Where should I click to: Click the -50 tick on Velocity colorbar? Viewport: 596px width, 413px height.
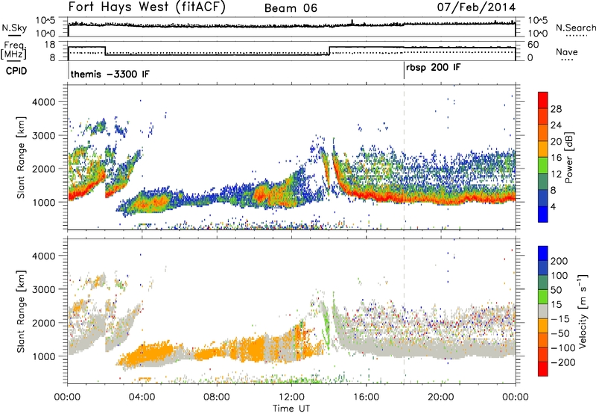click(x=560, y=333)
